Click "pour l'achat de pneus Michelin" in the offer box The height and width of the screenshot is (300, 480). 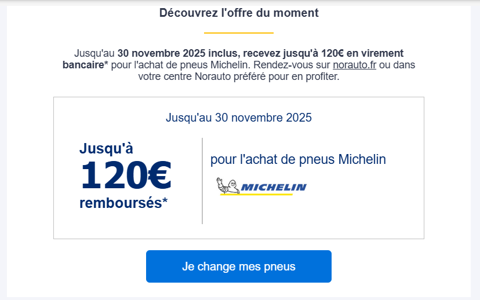[298, 159]
